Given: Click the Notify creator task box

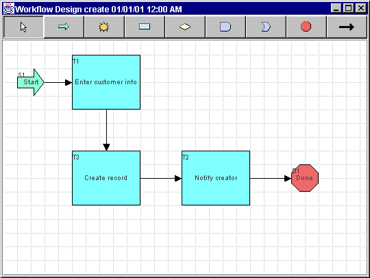Looking at the screenshot, I should [216, 178].
